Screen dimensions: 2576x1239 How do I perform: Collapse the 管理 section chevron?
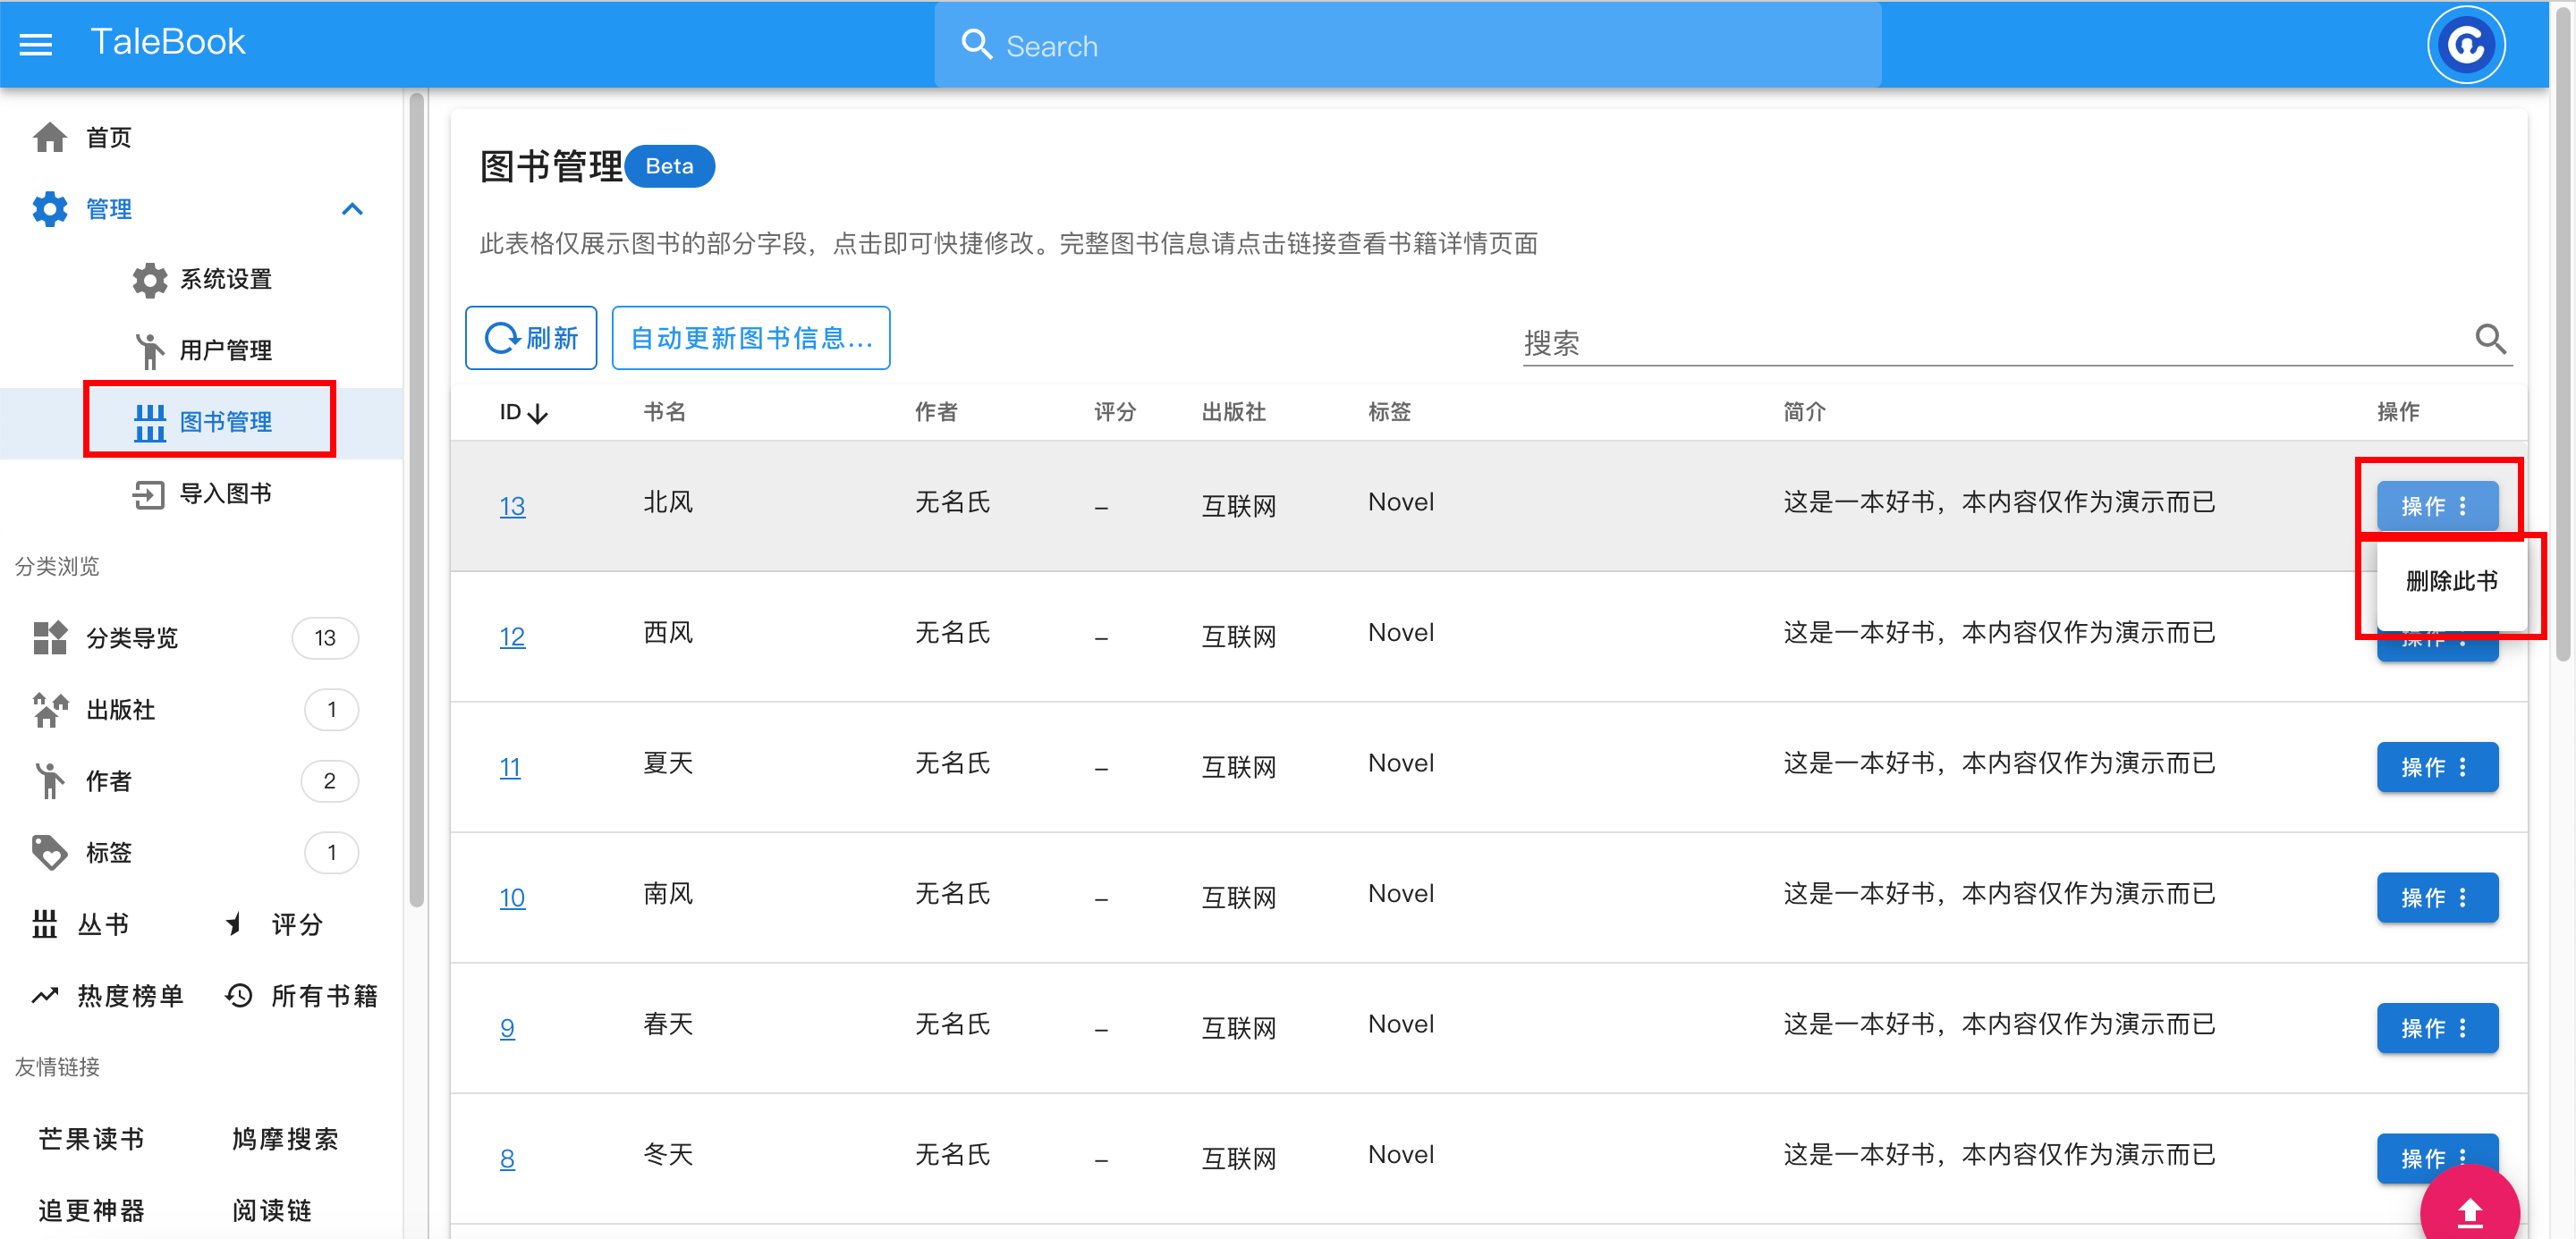tap(352, 209)
